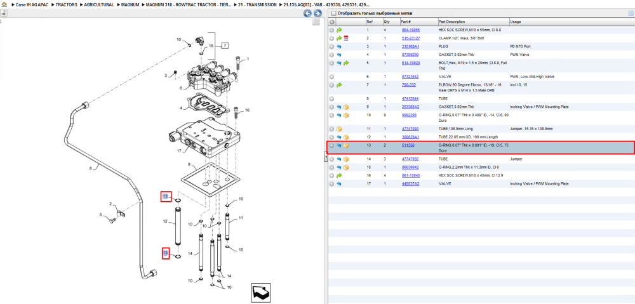Select boxed callout 7 for elbow

click(x=225, y=45)
